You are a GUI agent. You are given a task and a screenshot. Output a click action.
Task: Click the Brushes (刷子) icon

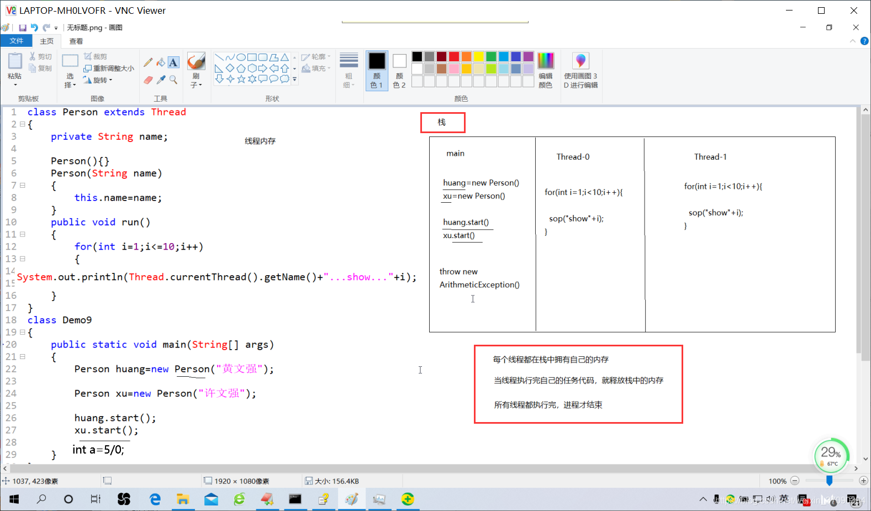pos(196,61)
